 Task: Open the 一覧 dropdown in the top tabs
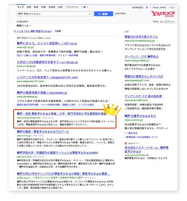point(85,7)
